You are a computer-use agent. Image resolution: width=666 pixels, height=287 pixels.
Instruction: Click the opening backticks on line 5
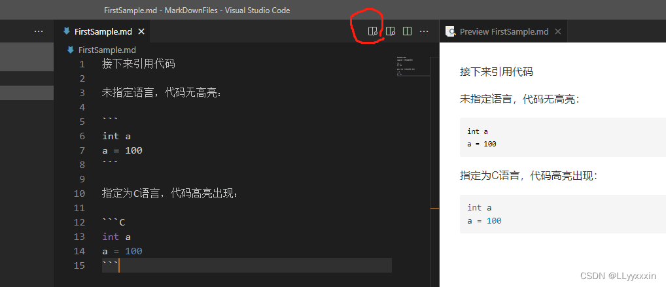point(110,120)
